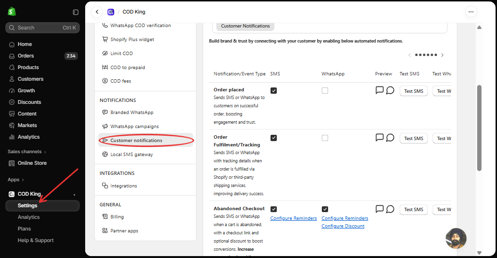Click the Growth icon in sidebar
497x258 pixels.
[x=12, y=91]
